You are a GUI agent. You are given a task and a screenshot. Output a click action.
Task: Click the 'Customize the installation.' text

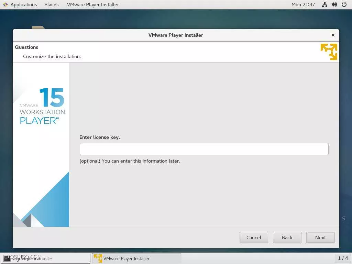[x=52, y=56]
